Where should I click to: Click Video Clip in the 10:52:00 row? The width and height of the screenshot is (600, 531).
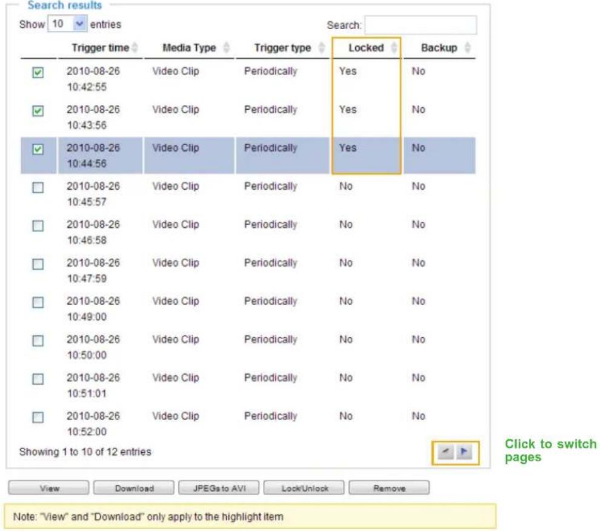176,416
